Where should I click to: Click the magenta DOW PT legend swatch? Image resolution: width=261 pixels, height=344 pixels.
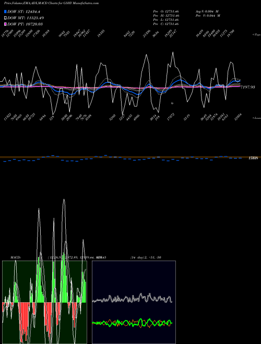click(5, 24)
